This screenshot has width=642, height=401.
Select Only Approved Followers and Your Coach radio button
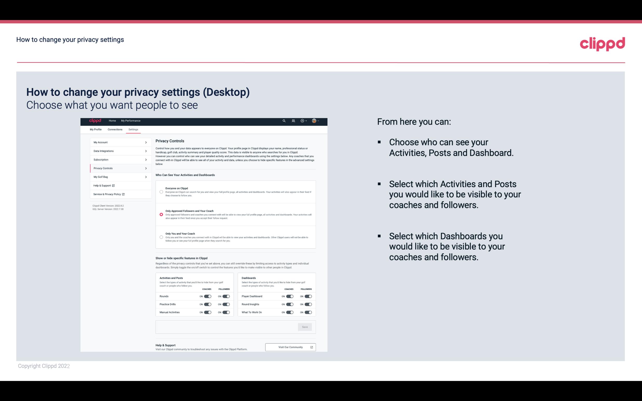point(160,214)
